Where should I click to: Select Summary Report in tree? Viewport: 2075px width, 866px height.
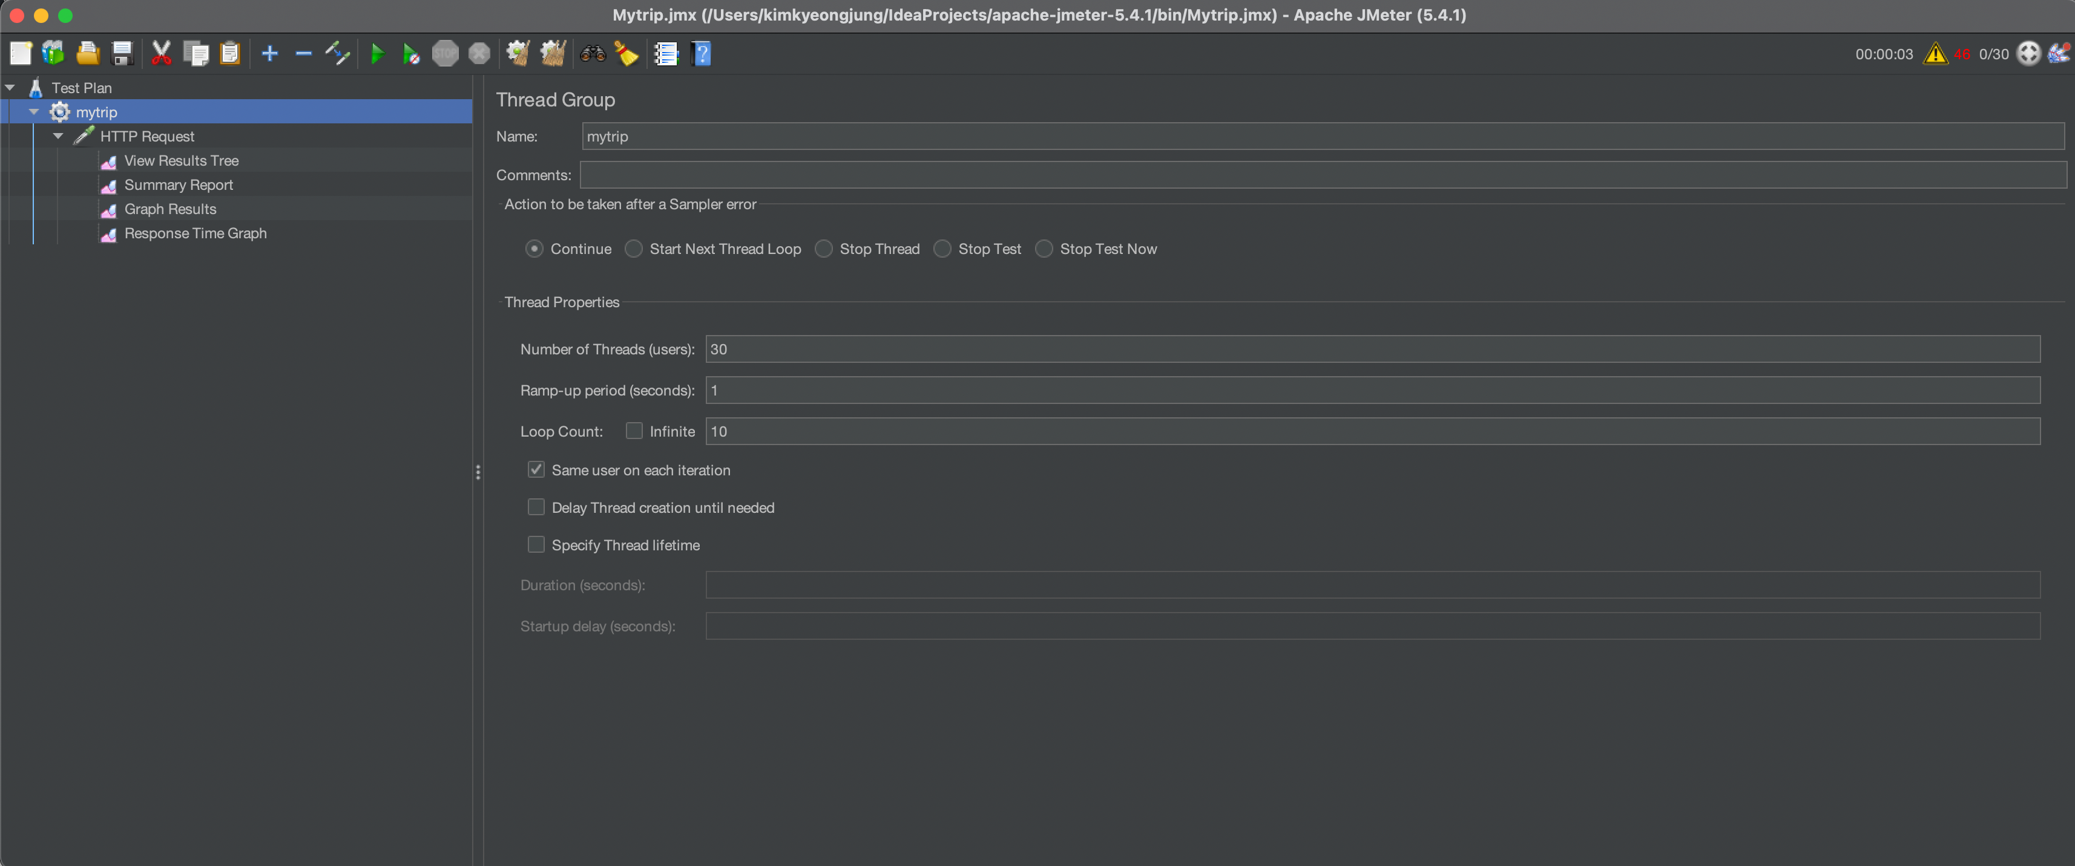pos(178,184)
